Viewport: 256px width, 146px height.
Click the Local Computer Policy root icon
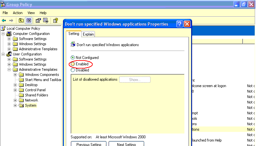coord(3,28)
